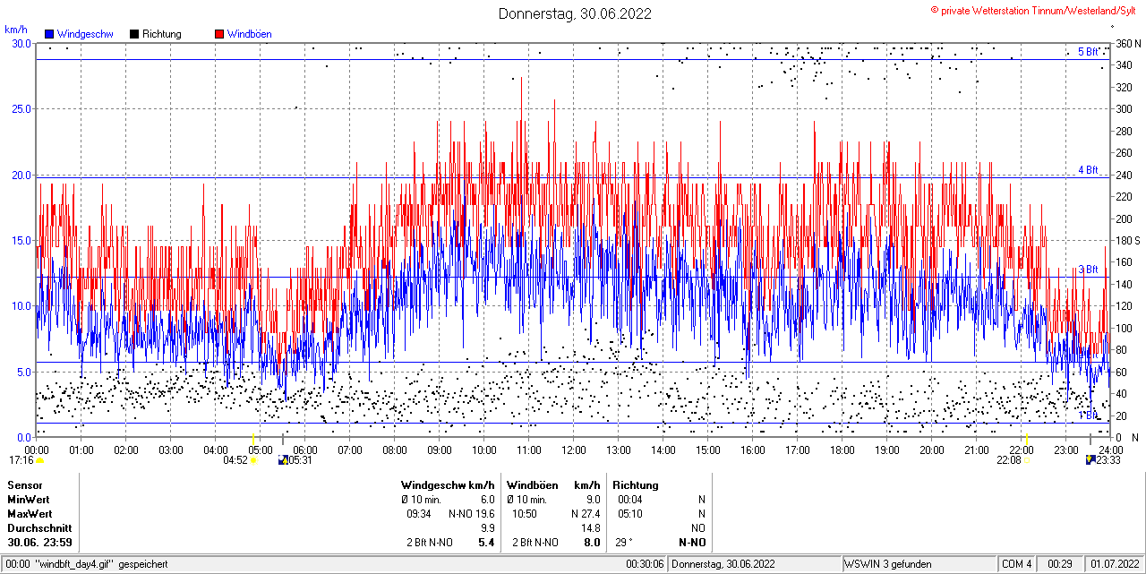The width and height of the screenshot is (1146, 574).
Task: Click the 25.0 value on speed axis
Action: click(x=21, y=108)
